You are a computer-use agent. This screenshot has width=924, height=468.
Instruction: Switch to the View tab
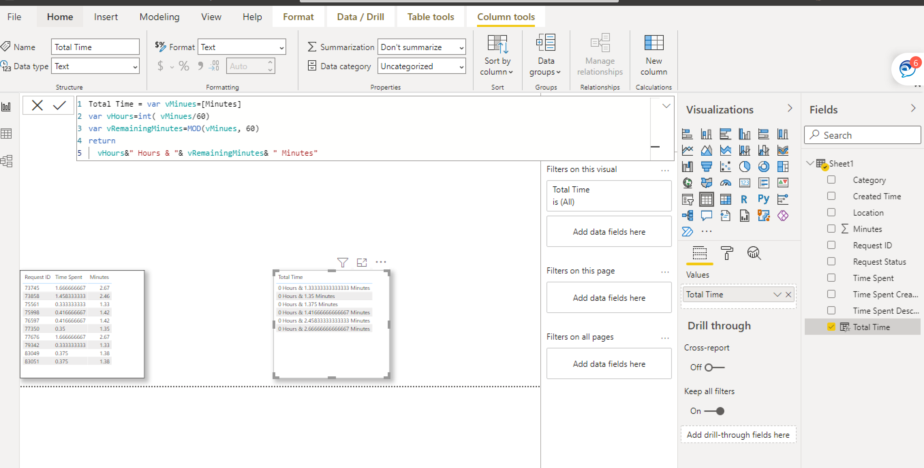(211, 17)
